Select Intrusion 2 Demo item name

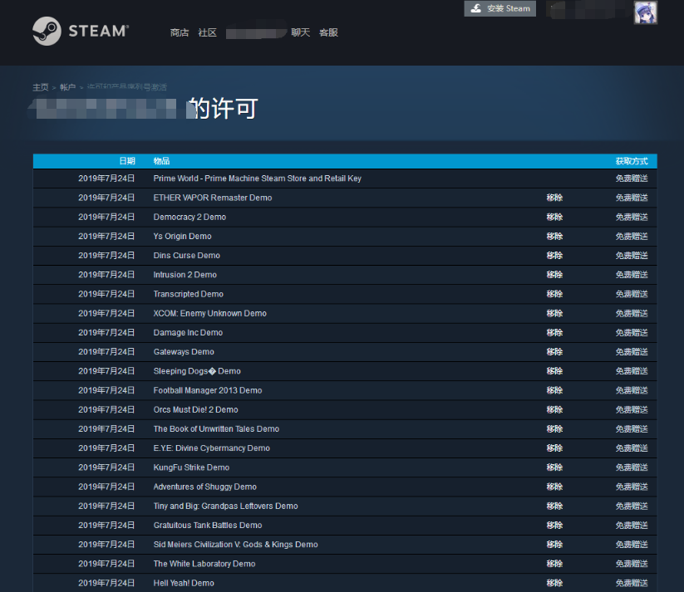click(185, 275)
